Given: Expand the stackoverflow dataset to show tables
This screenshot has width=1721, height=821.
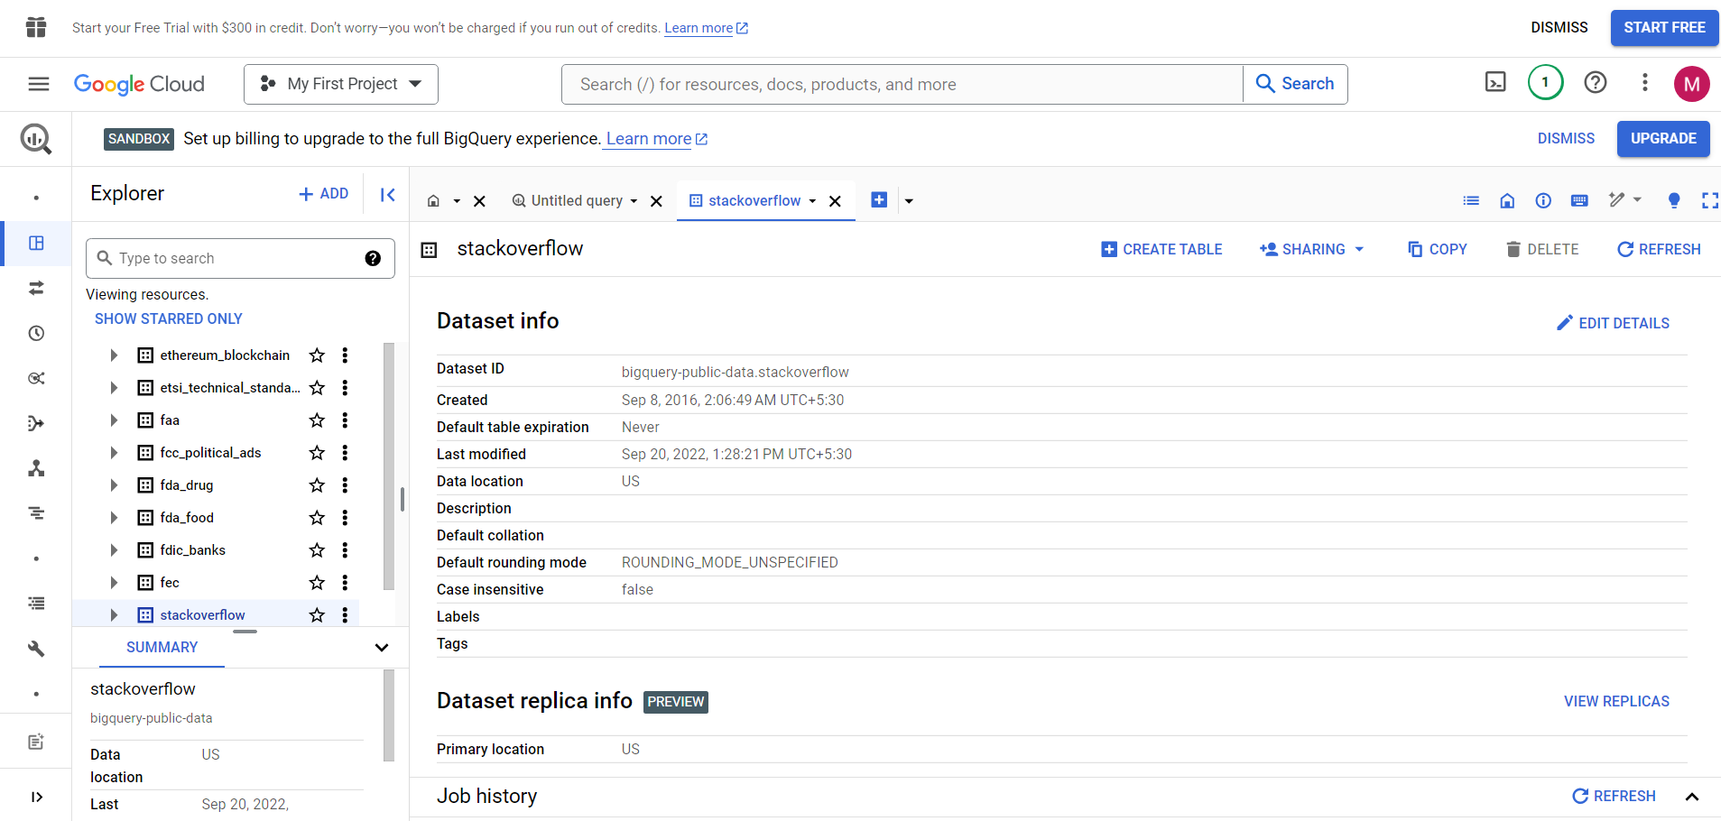Looking at the screenshot, I should 114,614.
